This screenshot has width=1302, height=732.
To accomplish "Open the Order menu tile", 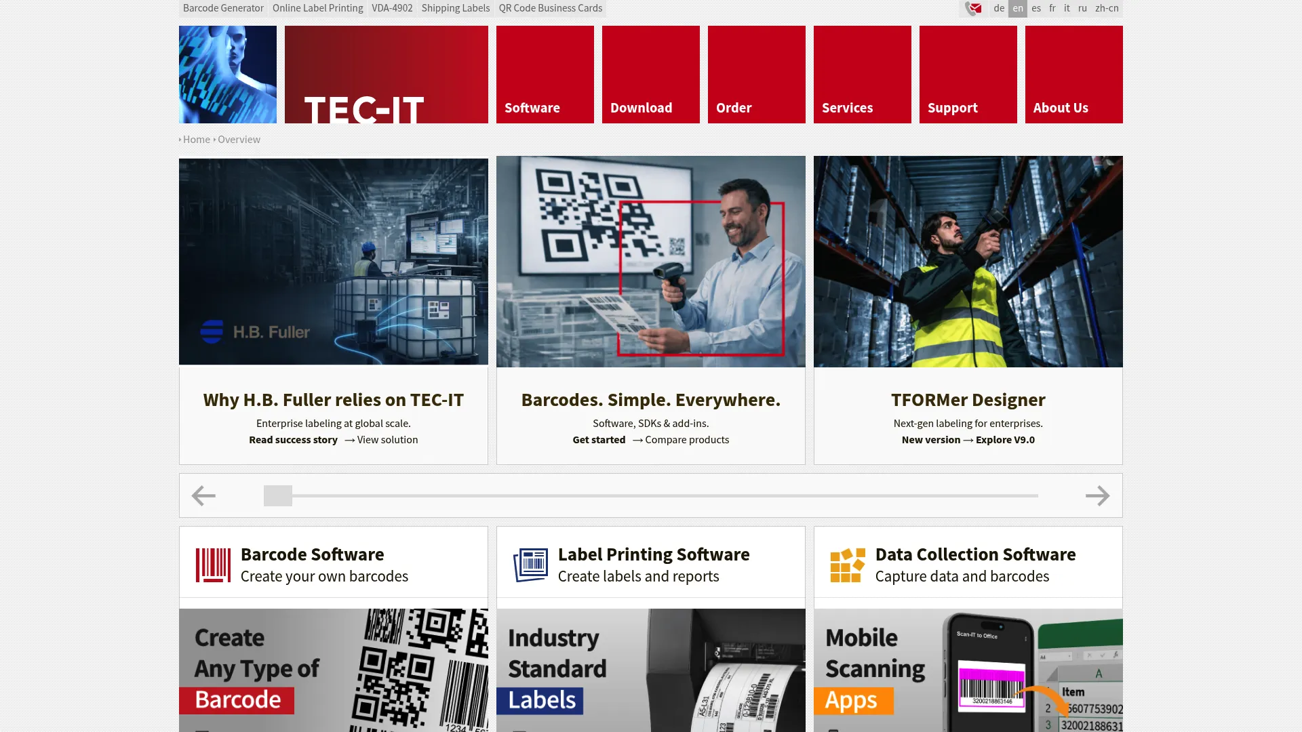I will tap(757, 75).
